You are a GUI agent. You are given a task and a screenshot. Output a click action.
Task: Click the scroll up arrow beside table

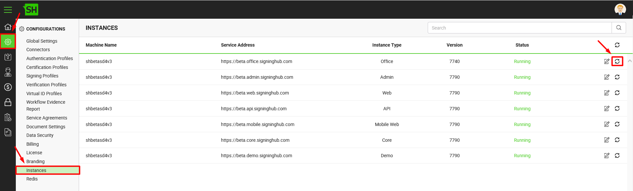[x=630, y=61]
